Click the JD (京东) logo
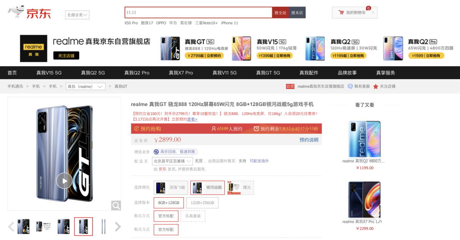Viewport: 460px width, 240px height. pyautogui.click(x=29, y=12)
